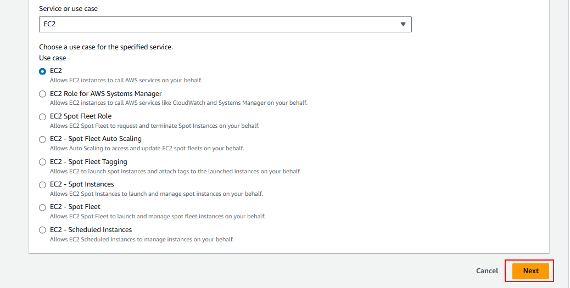Follow behalf link under EC2 Spot Fleet Role
Viewport: 570px width, 288px height.
[250, 126]
